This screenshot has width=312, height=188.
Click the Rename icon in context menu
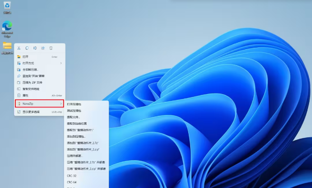[x=35, y=48]
